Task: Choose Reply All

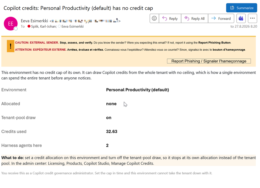Action: click(194, 18)
